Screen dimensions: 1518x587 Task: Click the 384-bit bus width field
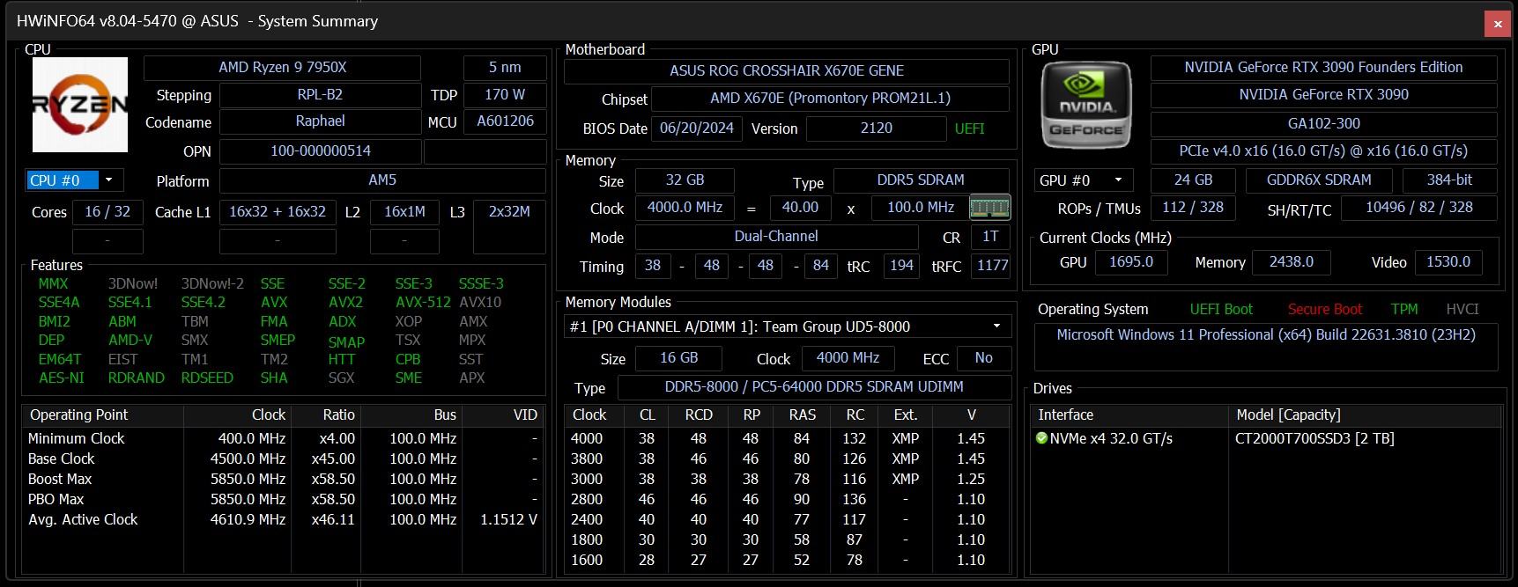tap(1449, 180)
